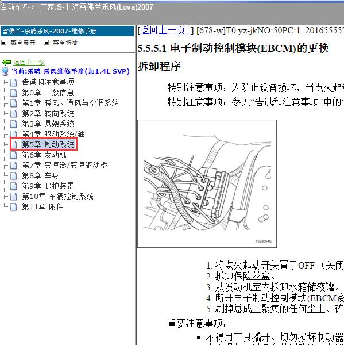Click the green back arrow icon
344x345 pixels.
pos(6,62)
